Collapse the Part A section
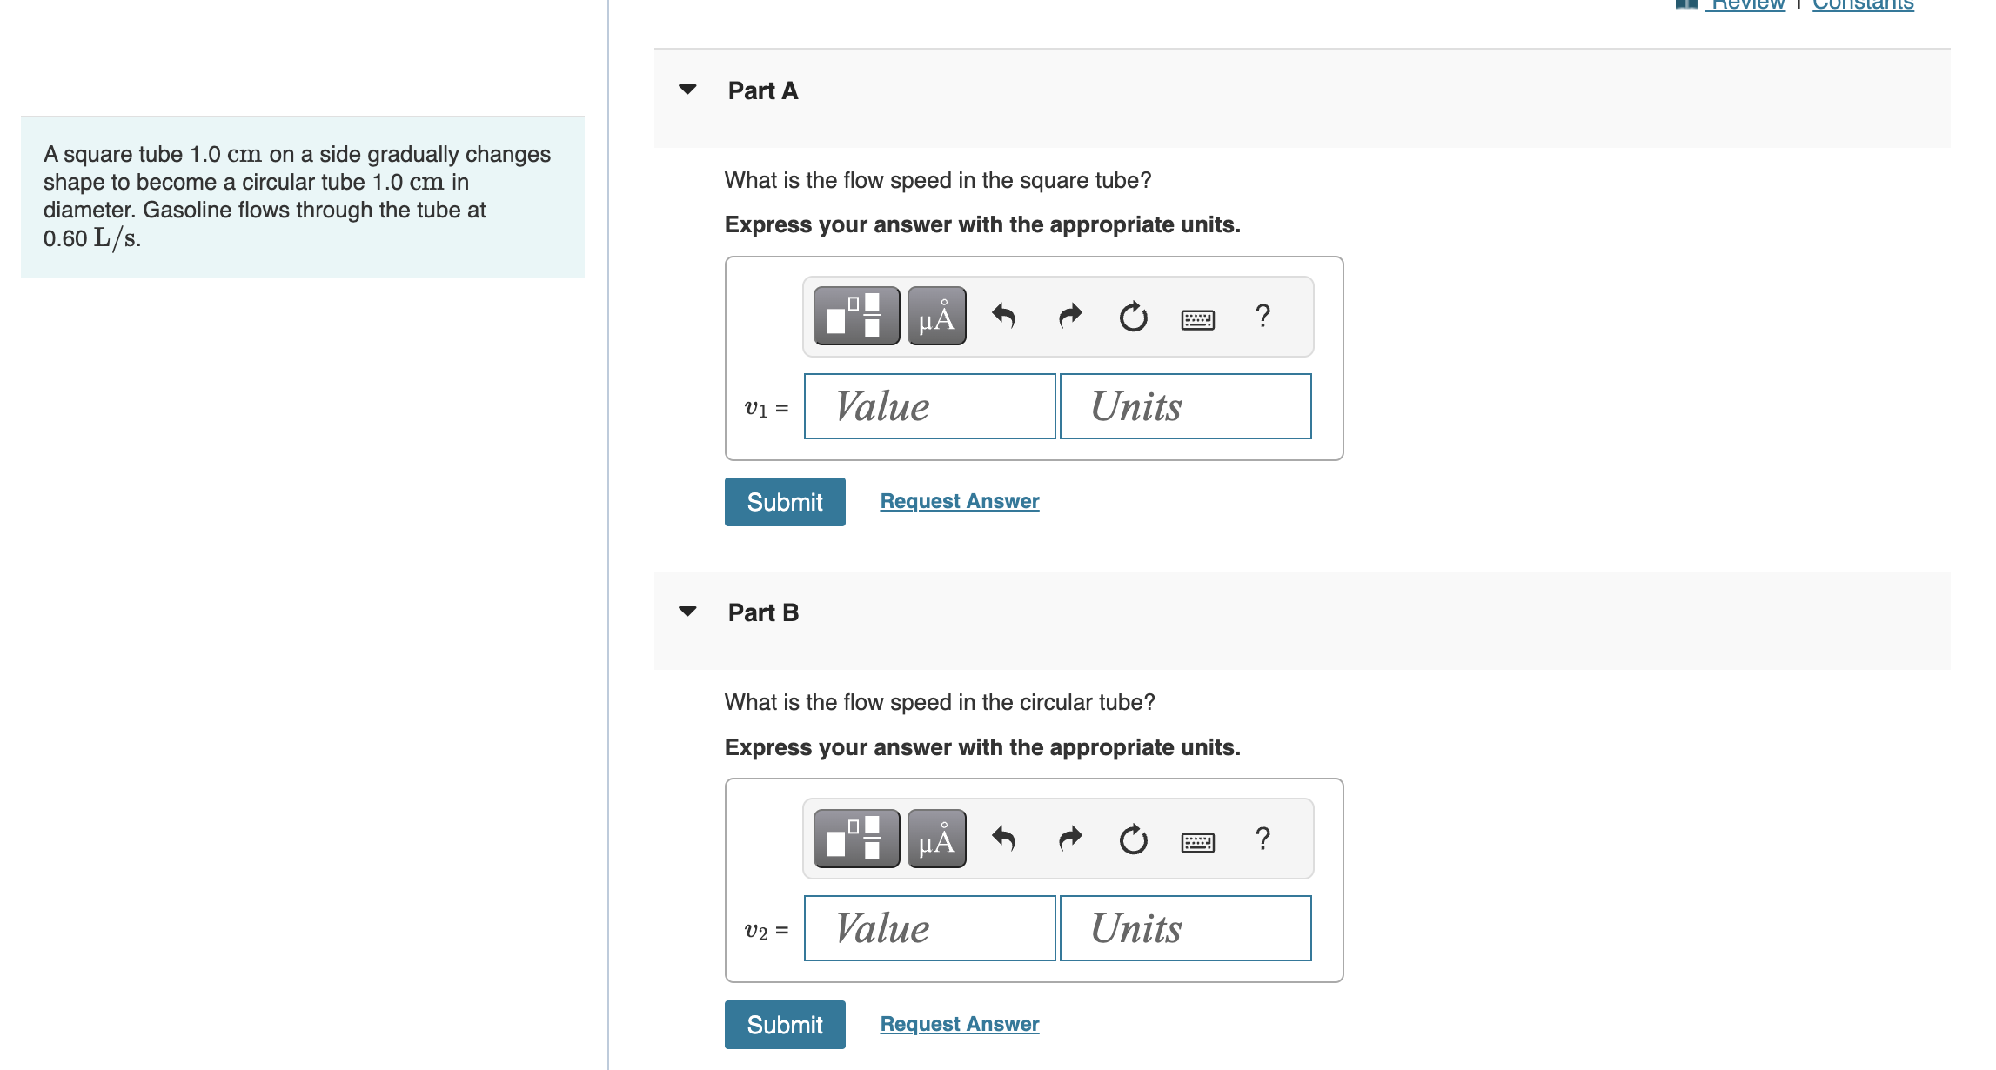This screenshot has width=1996, height=1070. pyautogui.click(x=687, y=90)
